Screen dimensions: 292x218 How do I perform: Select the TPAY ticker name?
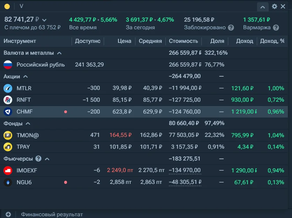23,147
